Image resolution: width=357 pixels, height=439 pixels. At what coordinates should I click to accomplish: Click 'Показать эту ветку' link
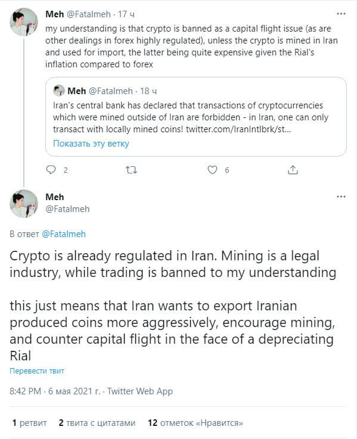(x=91, y=144)
